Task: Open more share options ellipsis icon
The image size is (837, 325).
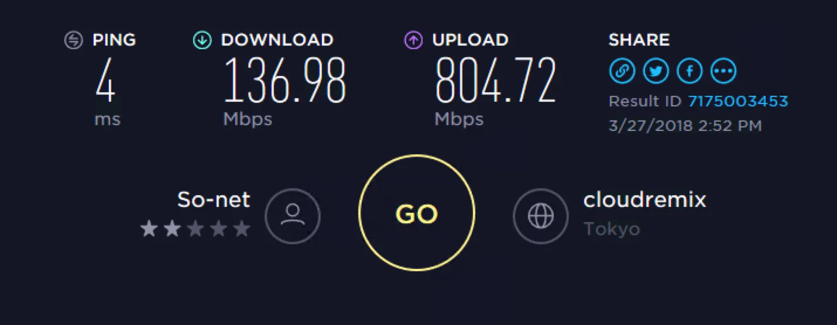Action: tap(723, 71)
